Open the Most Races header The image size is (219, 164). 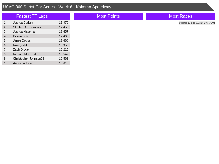180,16
